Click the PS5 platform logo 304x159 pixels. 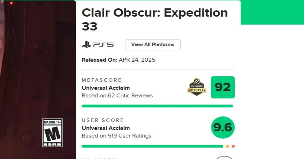(x=98, y=45)
